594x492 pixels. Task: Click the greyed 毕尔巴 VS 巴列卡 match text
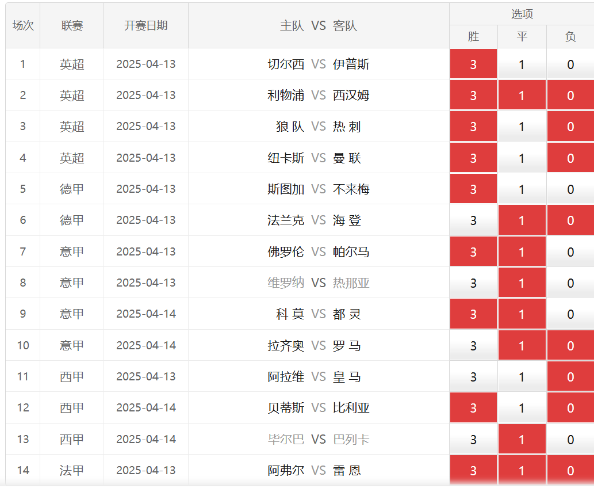[x=319, y=439]
